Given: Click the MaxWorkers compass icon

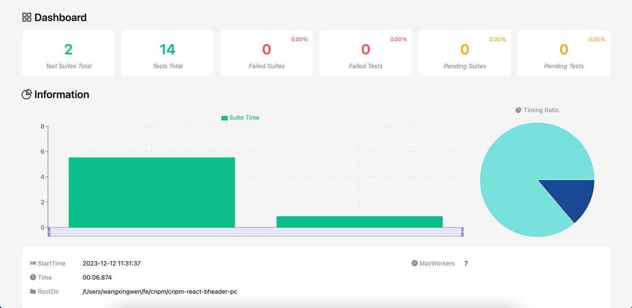Looking at the screenshot, I should pyautogui.click(x=415, y=263).
